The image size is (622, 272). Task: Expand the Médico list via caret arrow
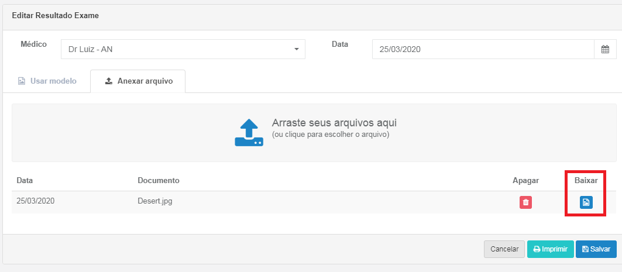pyautogui.click(x=296, y=50)
